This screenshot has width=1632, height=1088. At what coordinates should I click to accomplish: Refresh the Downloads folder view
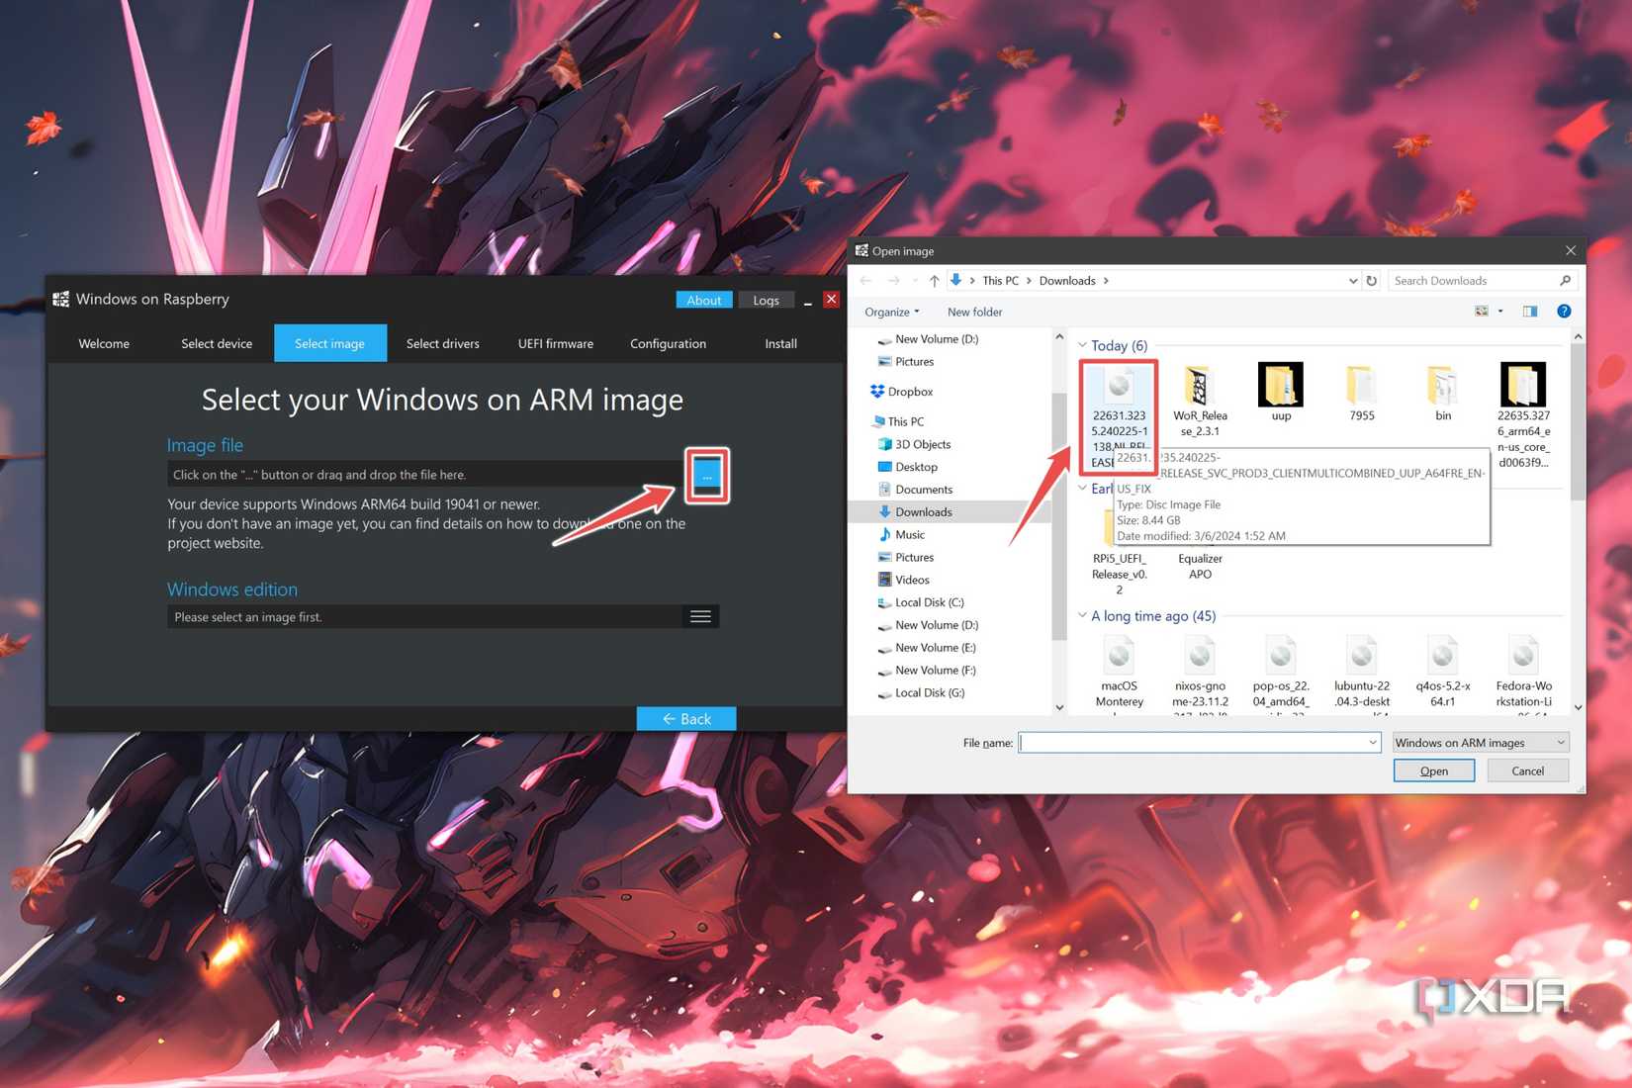[x=1371, y=281]
